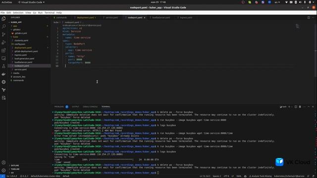Viewport: 317px width, 178px height.
Task: Open the Selection menu
Action: tap(18, 12)
